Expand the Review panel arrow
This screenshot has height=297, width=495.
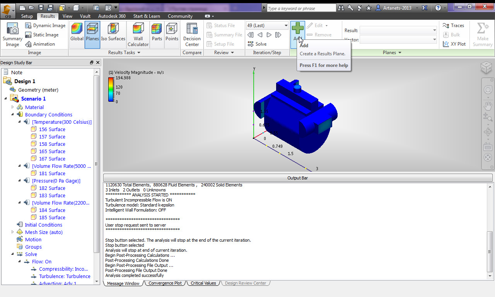tap(232, 53)
